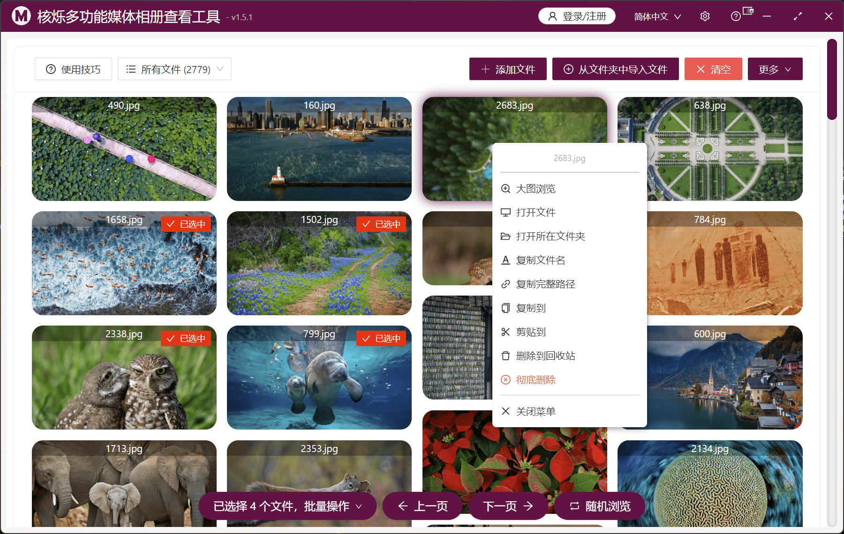Choose 彻底删除 from context menu

coord(570,379)
